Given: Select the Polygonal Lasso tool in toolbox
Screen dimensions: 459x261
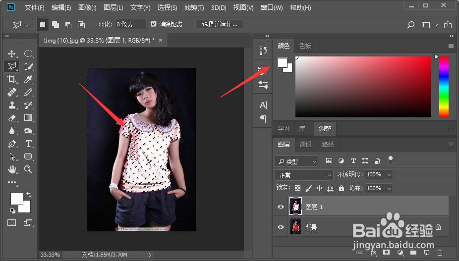Looking at the screenshot, I should (x=12, y=66).
